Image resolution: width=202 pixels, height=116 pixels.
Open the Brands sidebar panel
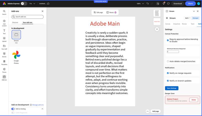click(x=4, y=55)
